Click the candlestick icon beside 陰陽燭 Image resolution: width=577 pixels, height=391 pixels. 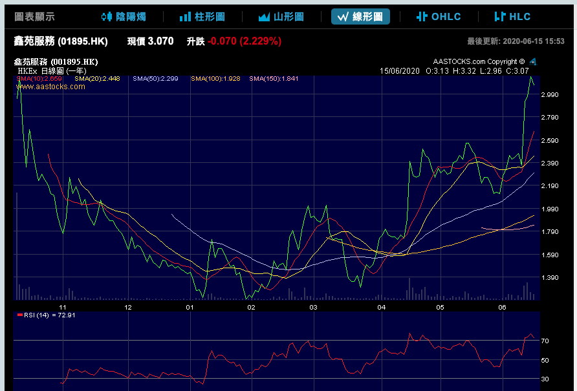click(x=107, y=17)
